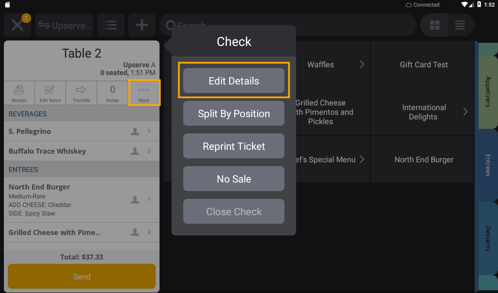Switch to Entrees tab
The image size is (498, 293).
pyautogui.click(x=488, y=165)
